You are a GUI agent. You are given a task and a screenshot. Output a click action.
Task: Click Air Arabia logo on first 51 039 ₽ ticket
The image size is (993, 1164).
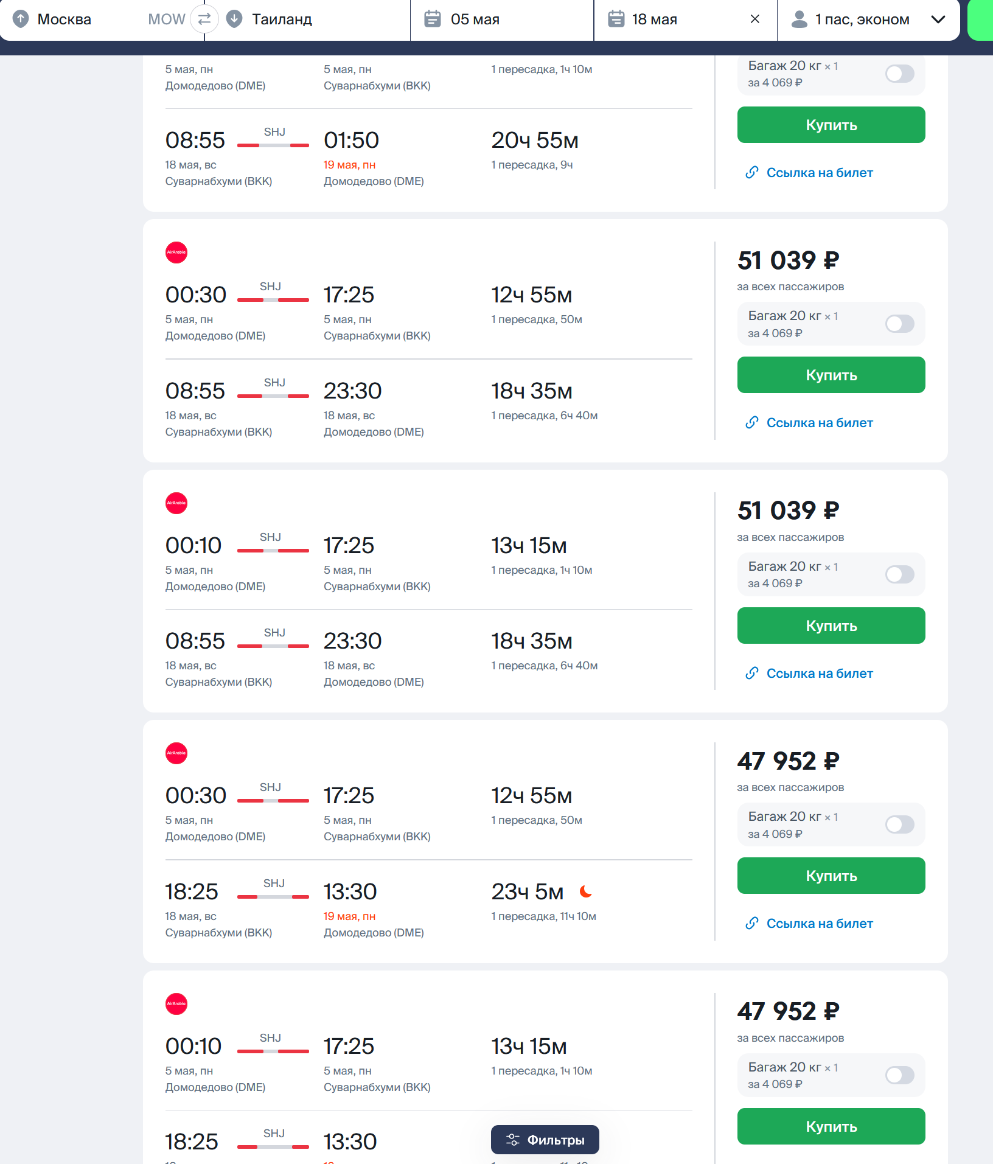coord(176,253)
